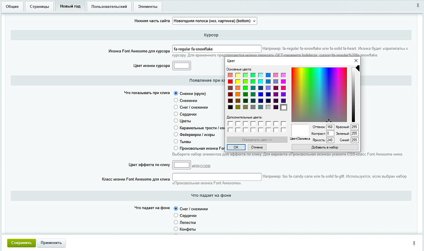Choose the Тыквы click effect option
The image size is (424, 251).
pos(176,141)
